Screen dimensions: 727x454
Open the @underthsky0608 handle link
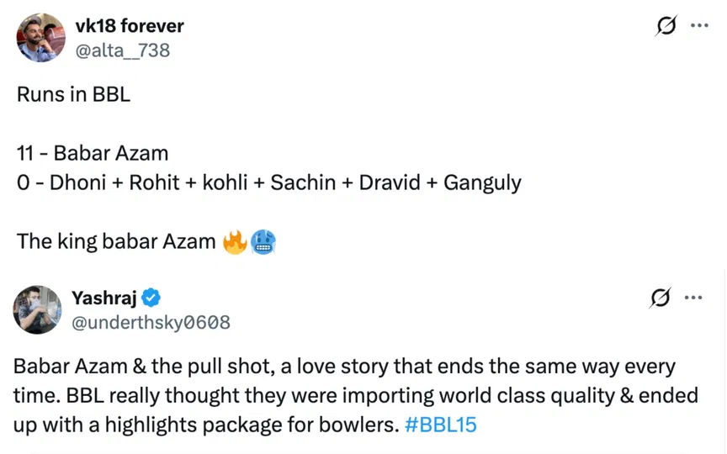(x=151, y=322)
